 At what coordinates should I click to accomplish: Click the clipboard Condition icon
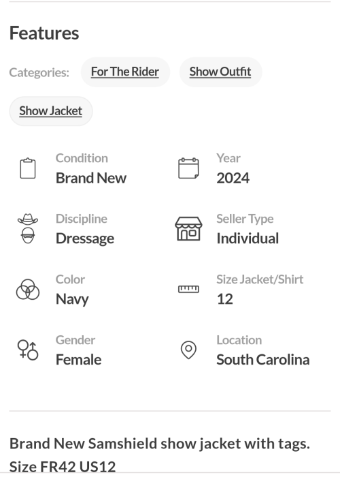(28, 168)
